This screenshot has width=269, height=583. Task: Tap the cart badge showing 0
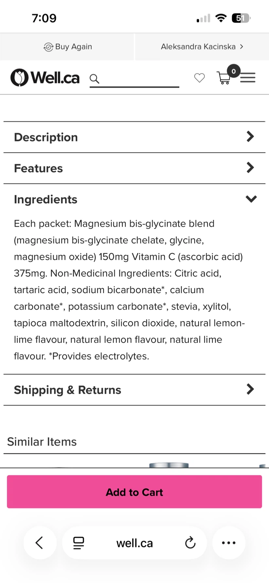point(233,71)
